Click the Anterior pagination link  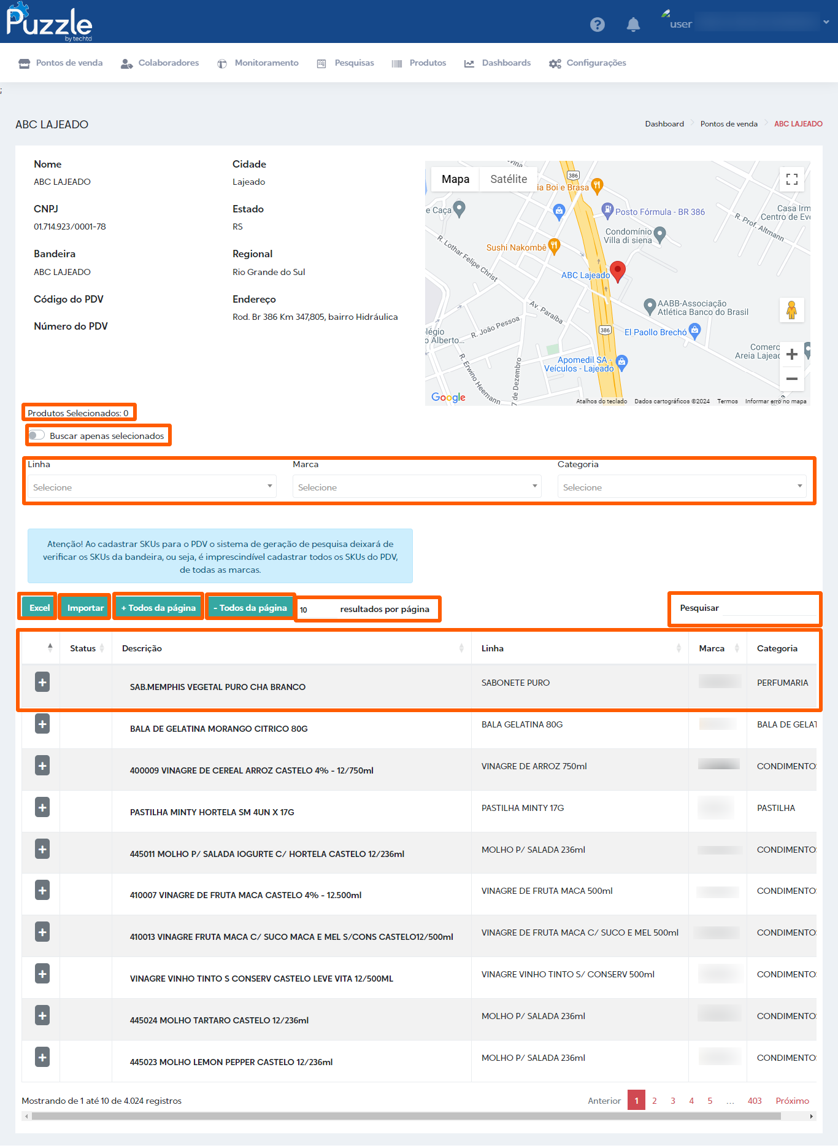(604, 1101)
